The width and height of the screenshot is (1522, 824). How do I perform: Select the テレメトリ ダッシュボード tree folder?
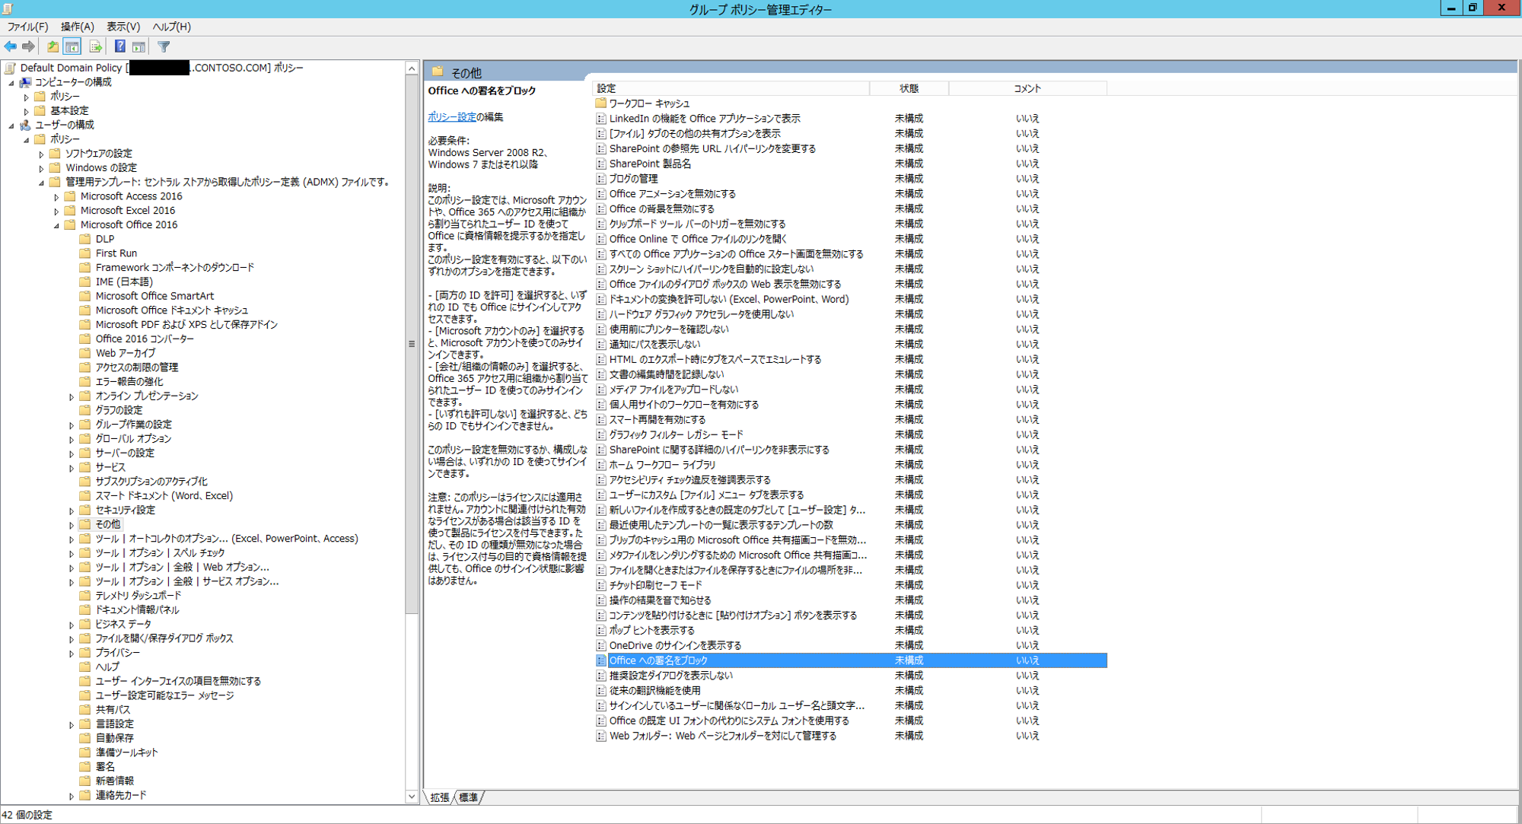point(139,596)
